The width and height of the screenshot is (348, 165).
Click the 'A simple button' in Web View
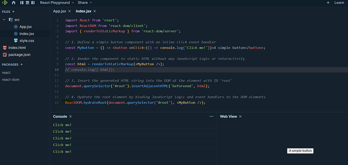click(300, 151)
